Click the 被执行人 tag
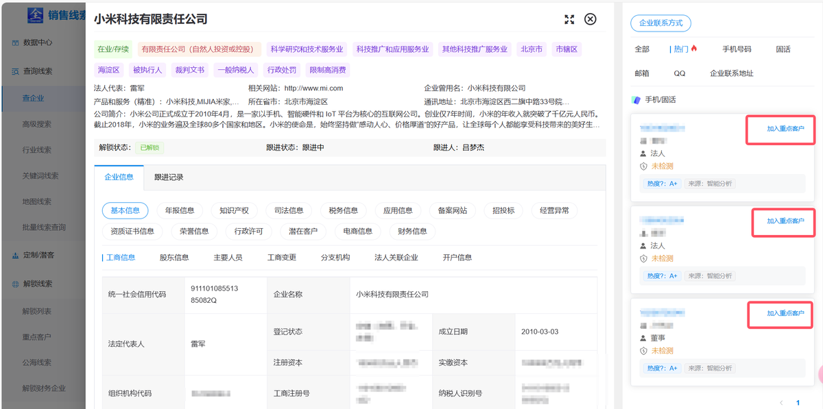The height and width of the screenshot is (409, 823). tap(147, 70)
